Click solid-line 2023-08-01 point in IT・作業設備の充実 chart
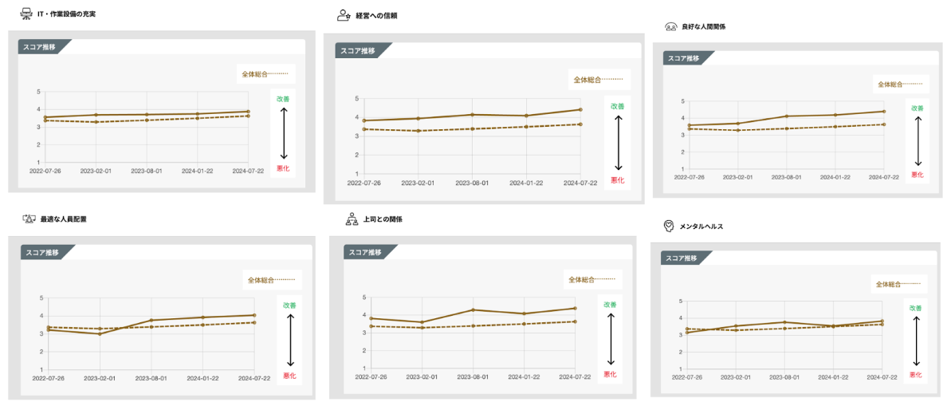This screenshot has width=947, height=402. tap(147, 114)
